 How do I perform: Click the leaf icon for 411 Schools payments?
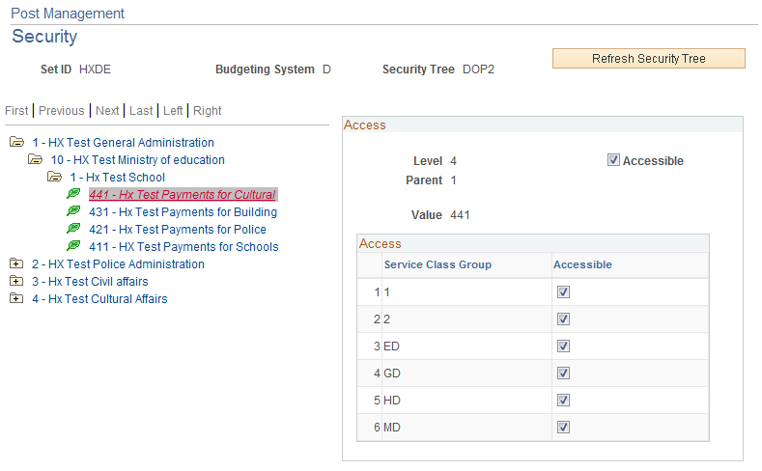pyautogui.click(x=73, y=246)
